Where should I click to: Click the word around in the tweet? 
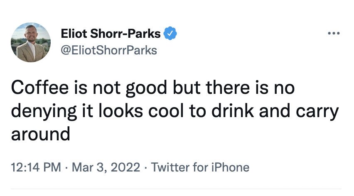pyautogui.click(x=40, y=134)
